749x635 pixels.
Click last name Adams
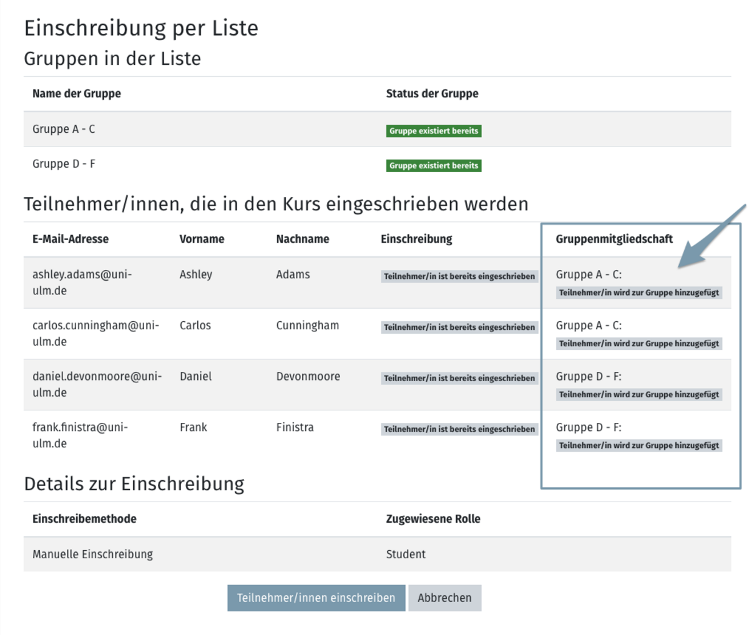[293, 274]
